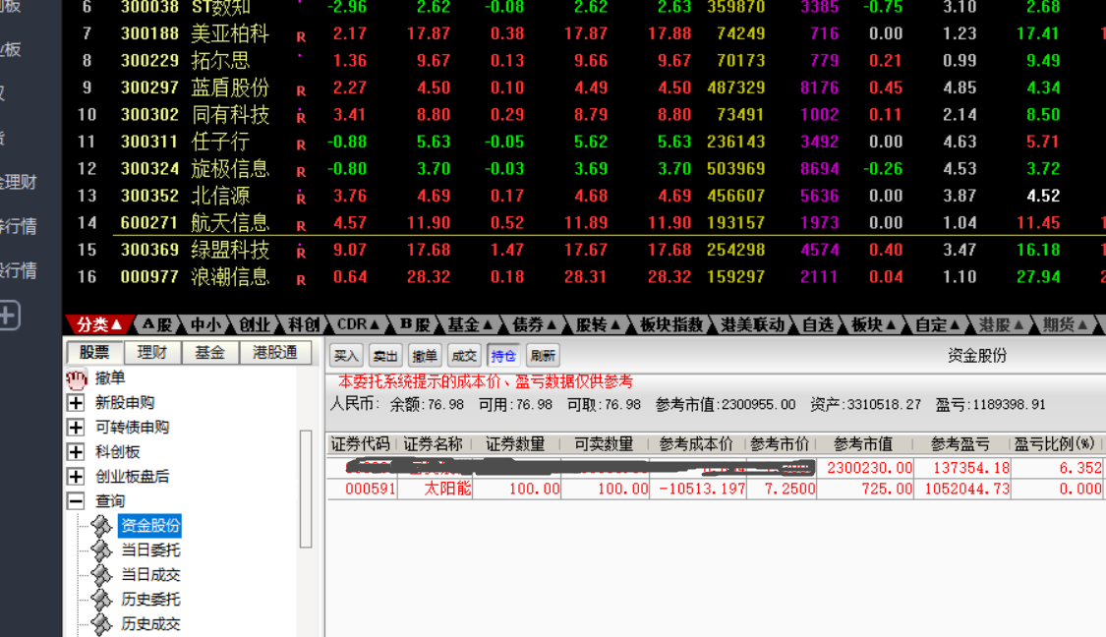Open the CDR dropdown tab
Screen dimensions: 1106x637
(358, 324)
